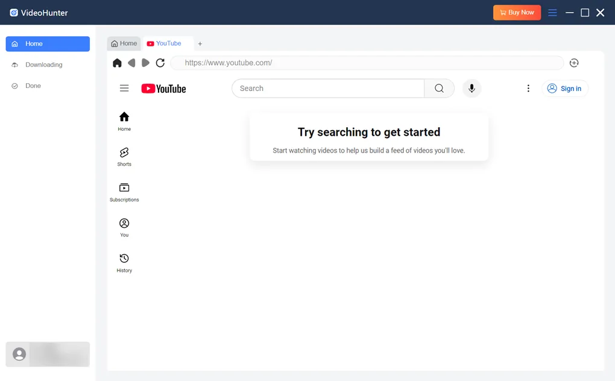Start voice search with microphone
Viewport: 615px width, 381px height.
[471, 88]
